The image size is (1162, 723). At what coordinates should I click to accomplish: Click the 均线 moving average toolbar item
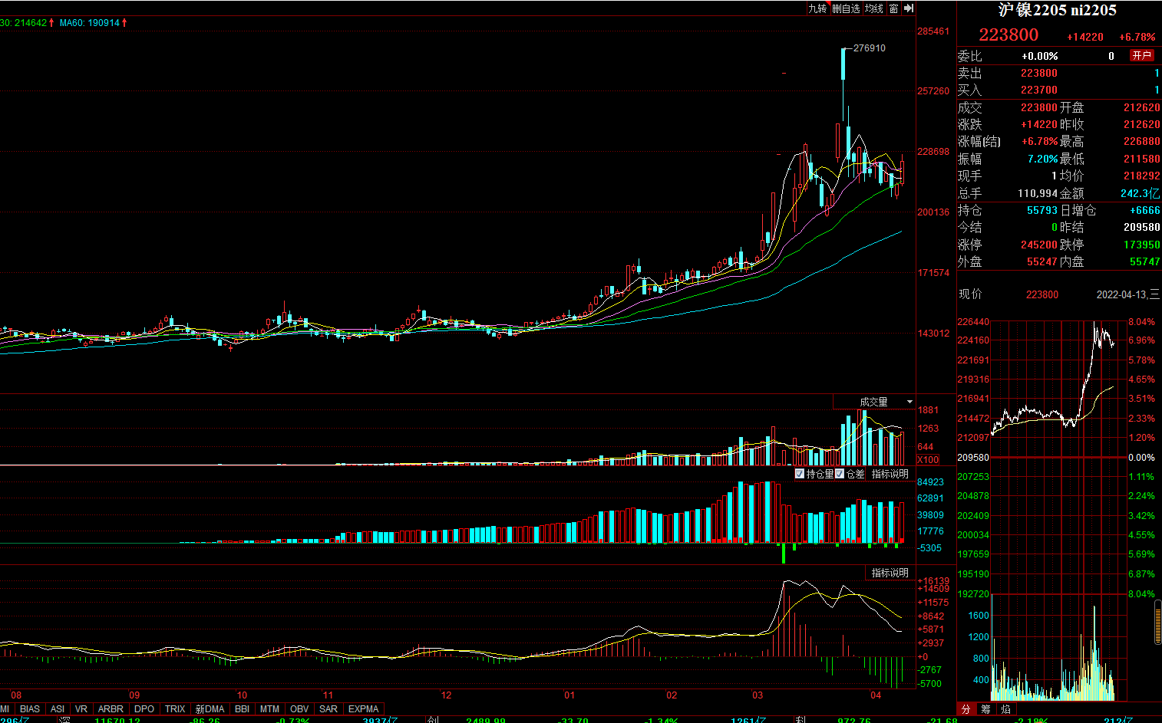click(874, 8)
